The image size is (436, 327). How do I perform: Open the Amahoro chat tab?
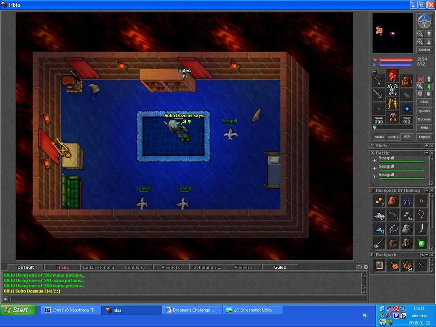tap(171, 267)
